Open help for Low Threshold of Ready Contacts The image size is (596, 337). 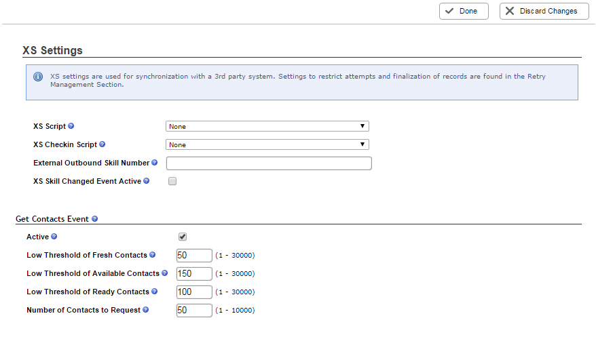(x=154, y=291)
